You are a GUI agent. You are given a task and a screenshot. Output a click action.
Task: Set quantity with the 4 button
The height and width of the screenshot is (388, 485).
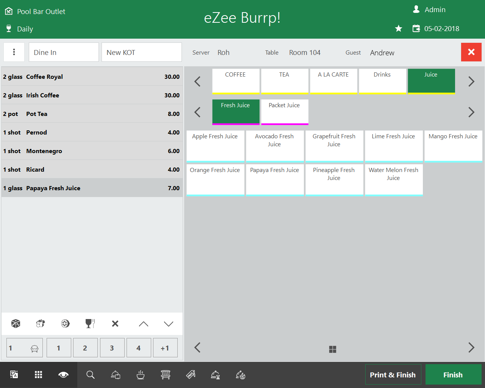pos(139,348)
